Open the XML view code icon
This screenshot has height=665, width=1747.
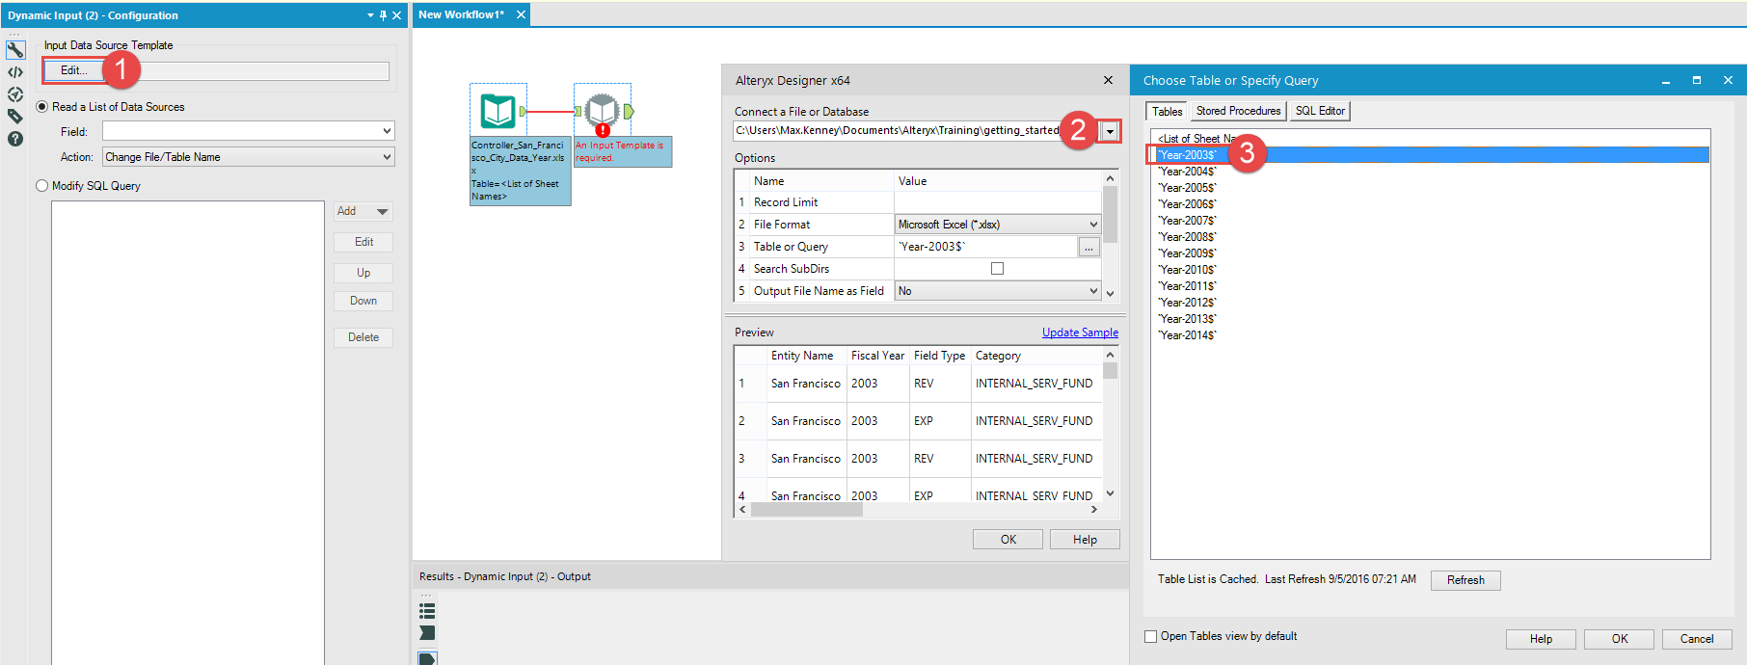click(x=15, y=72)
